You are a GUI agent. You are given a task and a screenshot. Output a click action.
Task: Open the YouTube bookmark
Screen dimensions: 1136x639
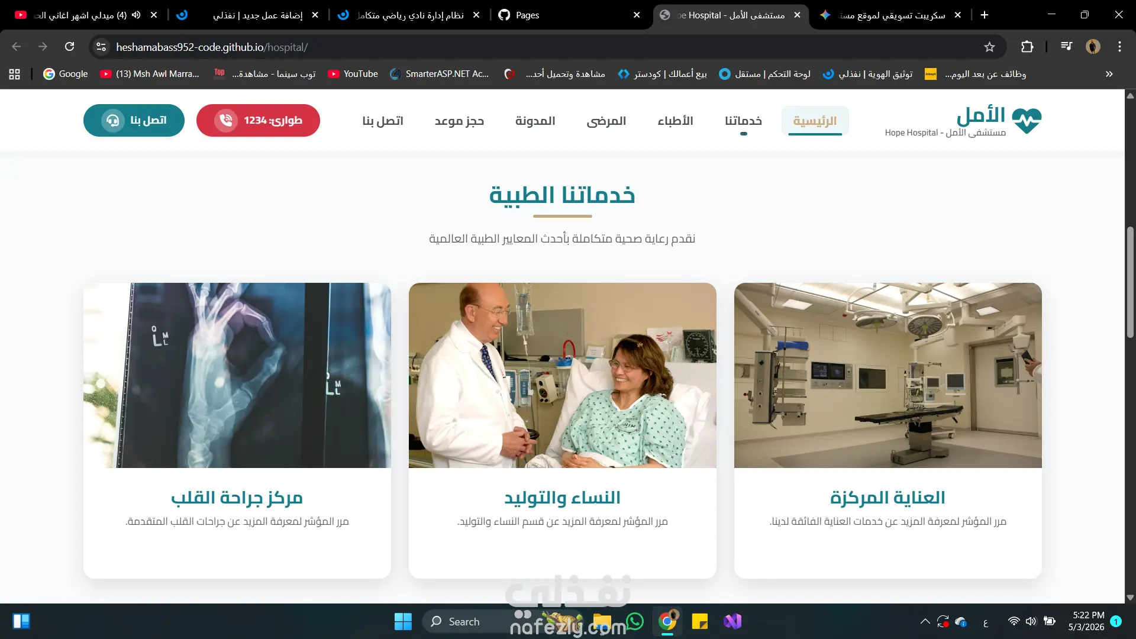point(353,74)
